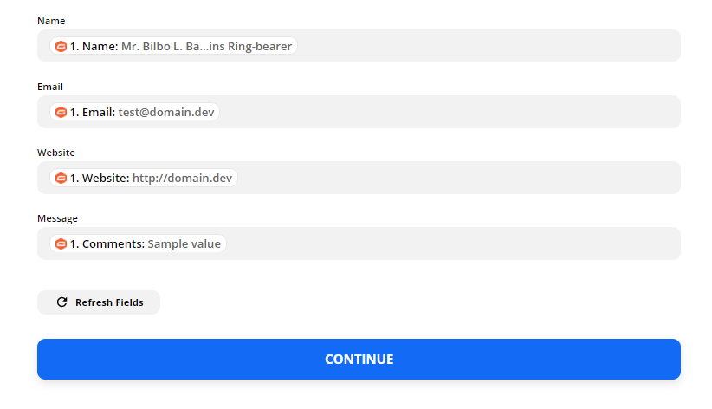712x409 pixels.
Task: Focus the Email input field's empty area
Action: coord(450,112)
